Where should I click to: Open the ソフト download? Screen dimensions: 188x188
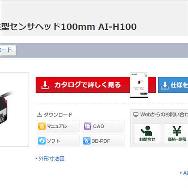click(x=58, y=141)
